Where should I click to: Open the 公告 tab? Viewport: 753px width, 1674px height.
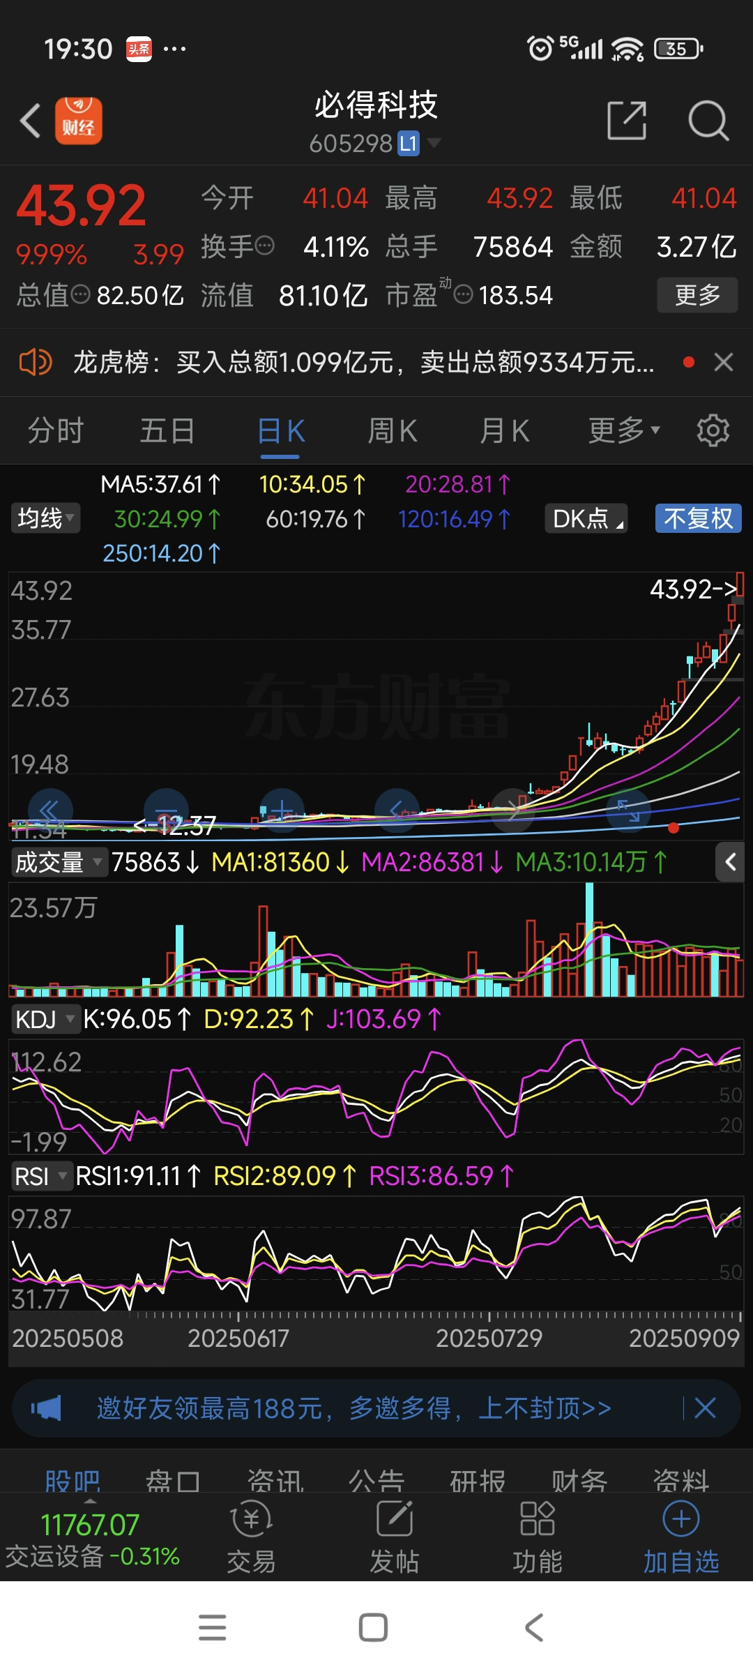[x=376, y=1480]
